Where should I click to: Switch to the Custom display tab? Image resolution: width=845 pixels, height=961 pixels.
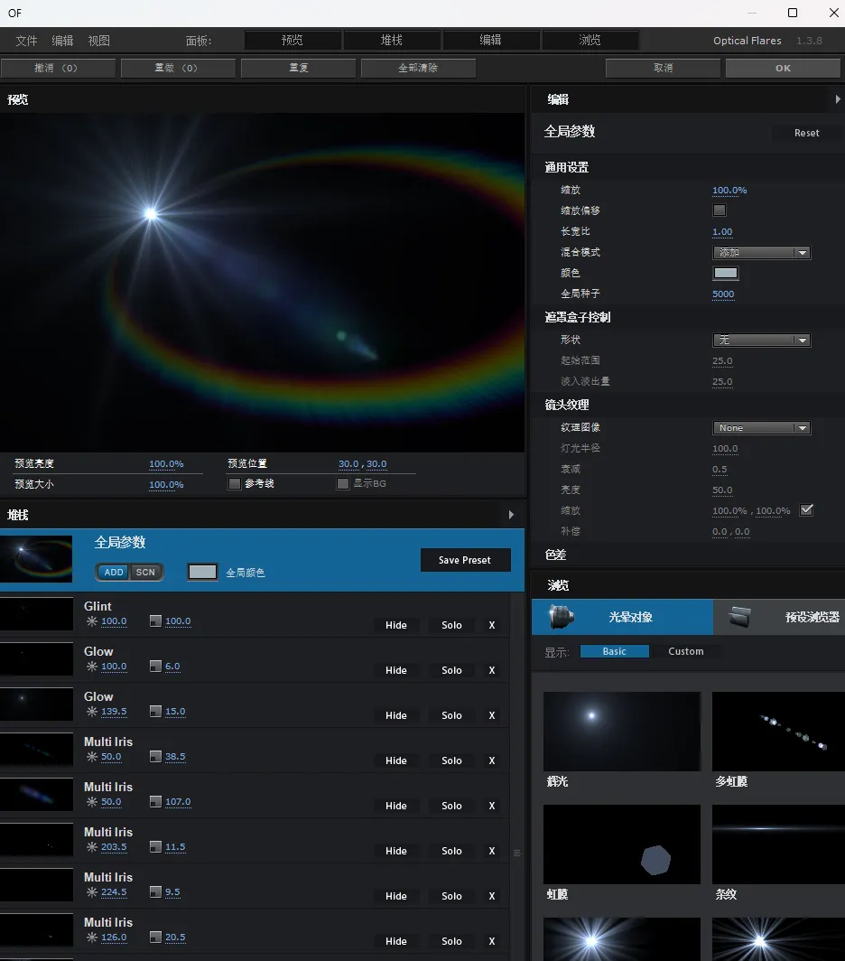[685, 651]
